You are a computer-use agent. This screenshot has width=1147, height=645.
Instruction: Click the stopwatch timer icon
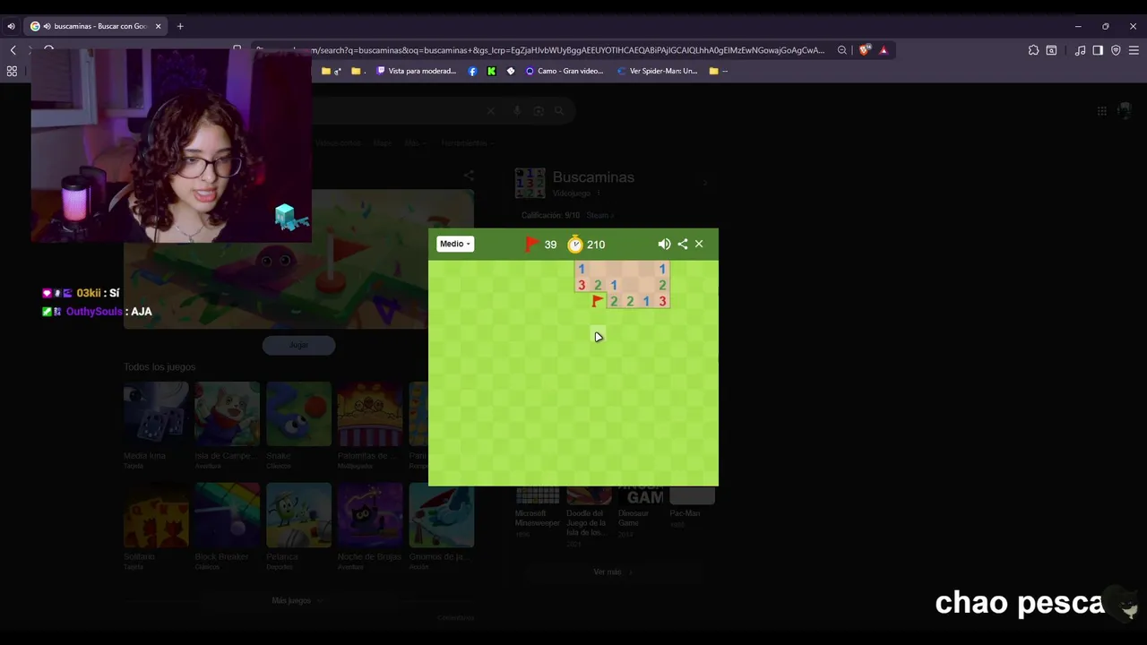tap(575, 244)
